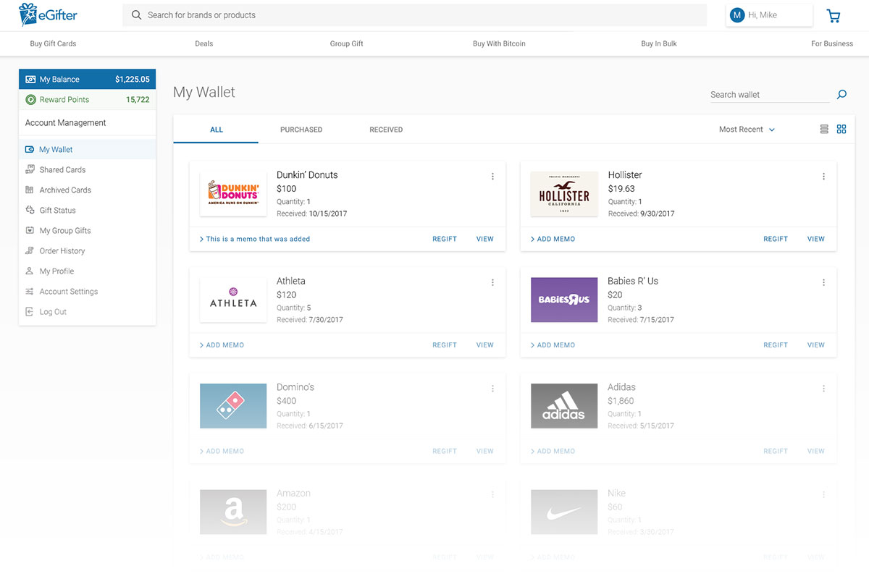Open the Dunkin' Donuts card thumbnail

point(233,193)
